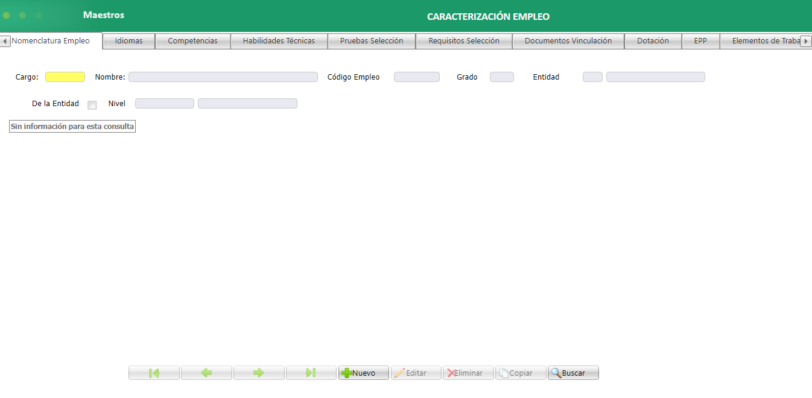Switch to the Pruebas Selección tab

[372, 41]
